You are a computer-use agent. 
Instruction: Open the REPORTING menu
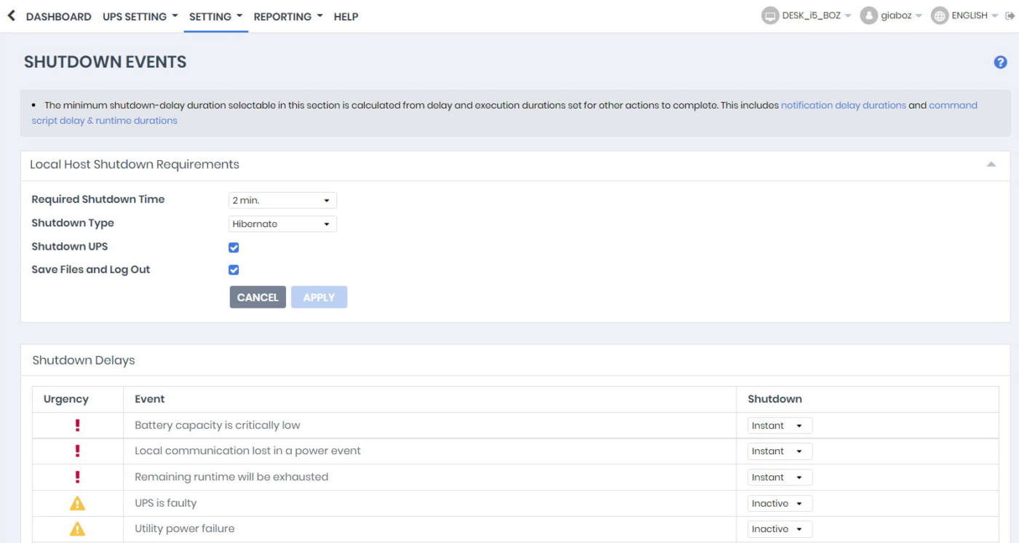tap(288, 16)
